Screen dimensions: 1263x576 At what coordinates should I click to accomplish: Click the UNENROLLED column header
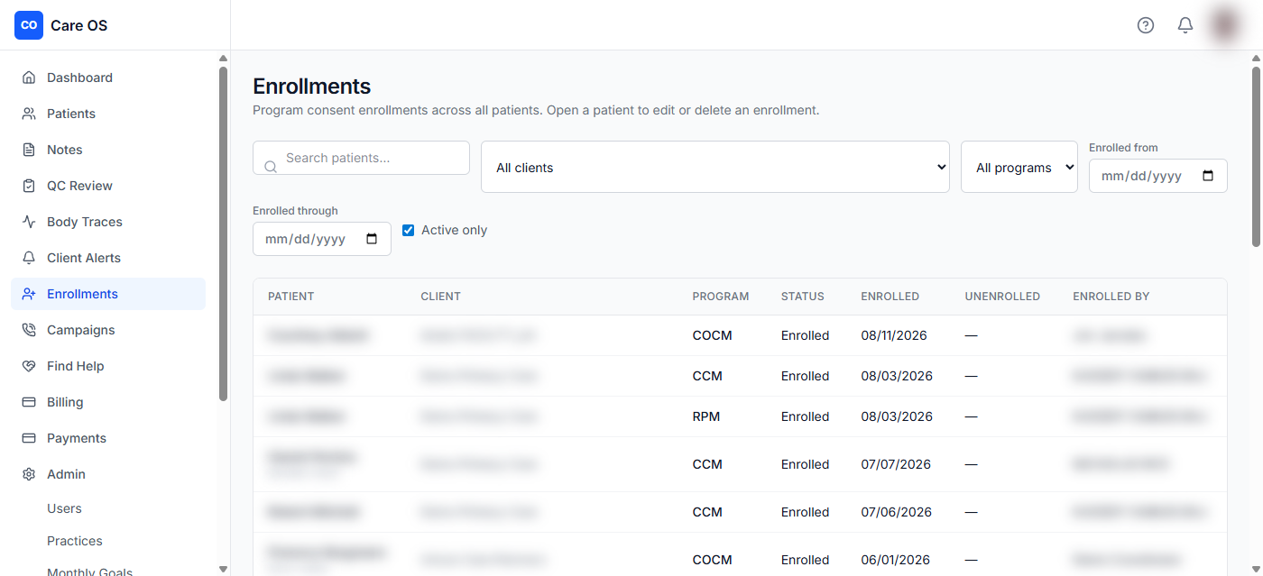pos(1002,297)
